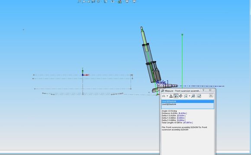Select the highlighted Line1@Sketch4 entry
The height and width of the screenshot is (155, 251).
pos(187,102)
